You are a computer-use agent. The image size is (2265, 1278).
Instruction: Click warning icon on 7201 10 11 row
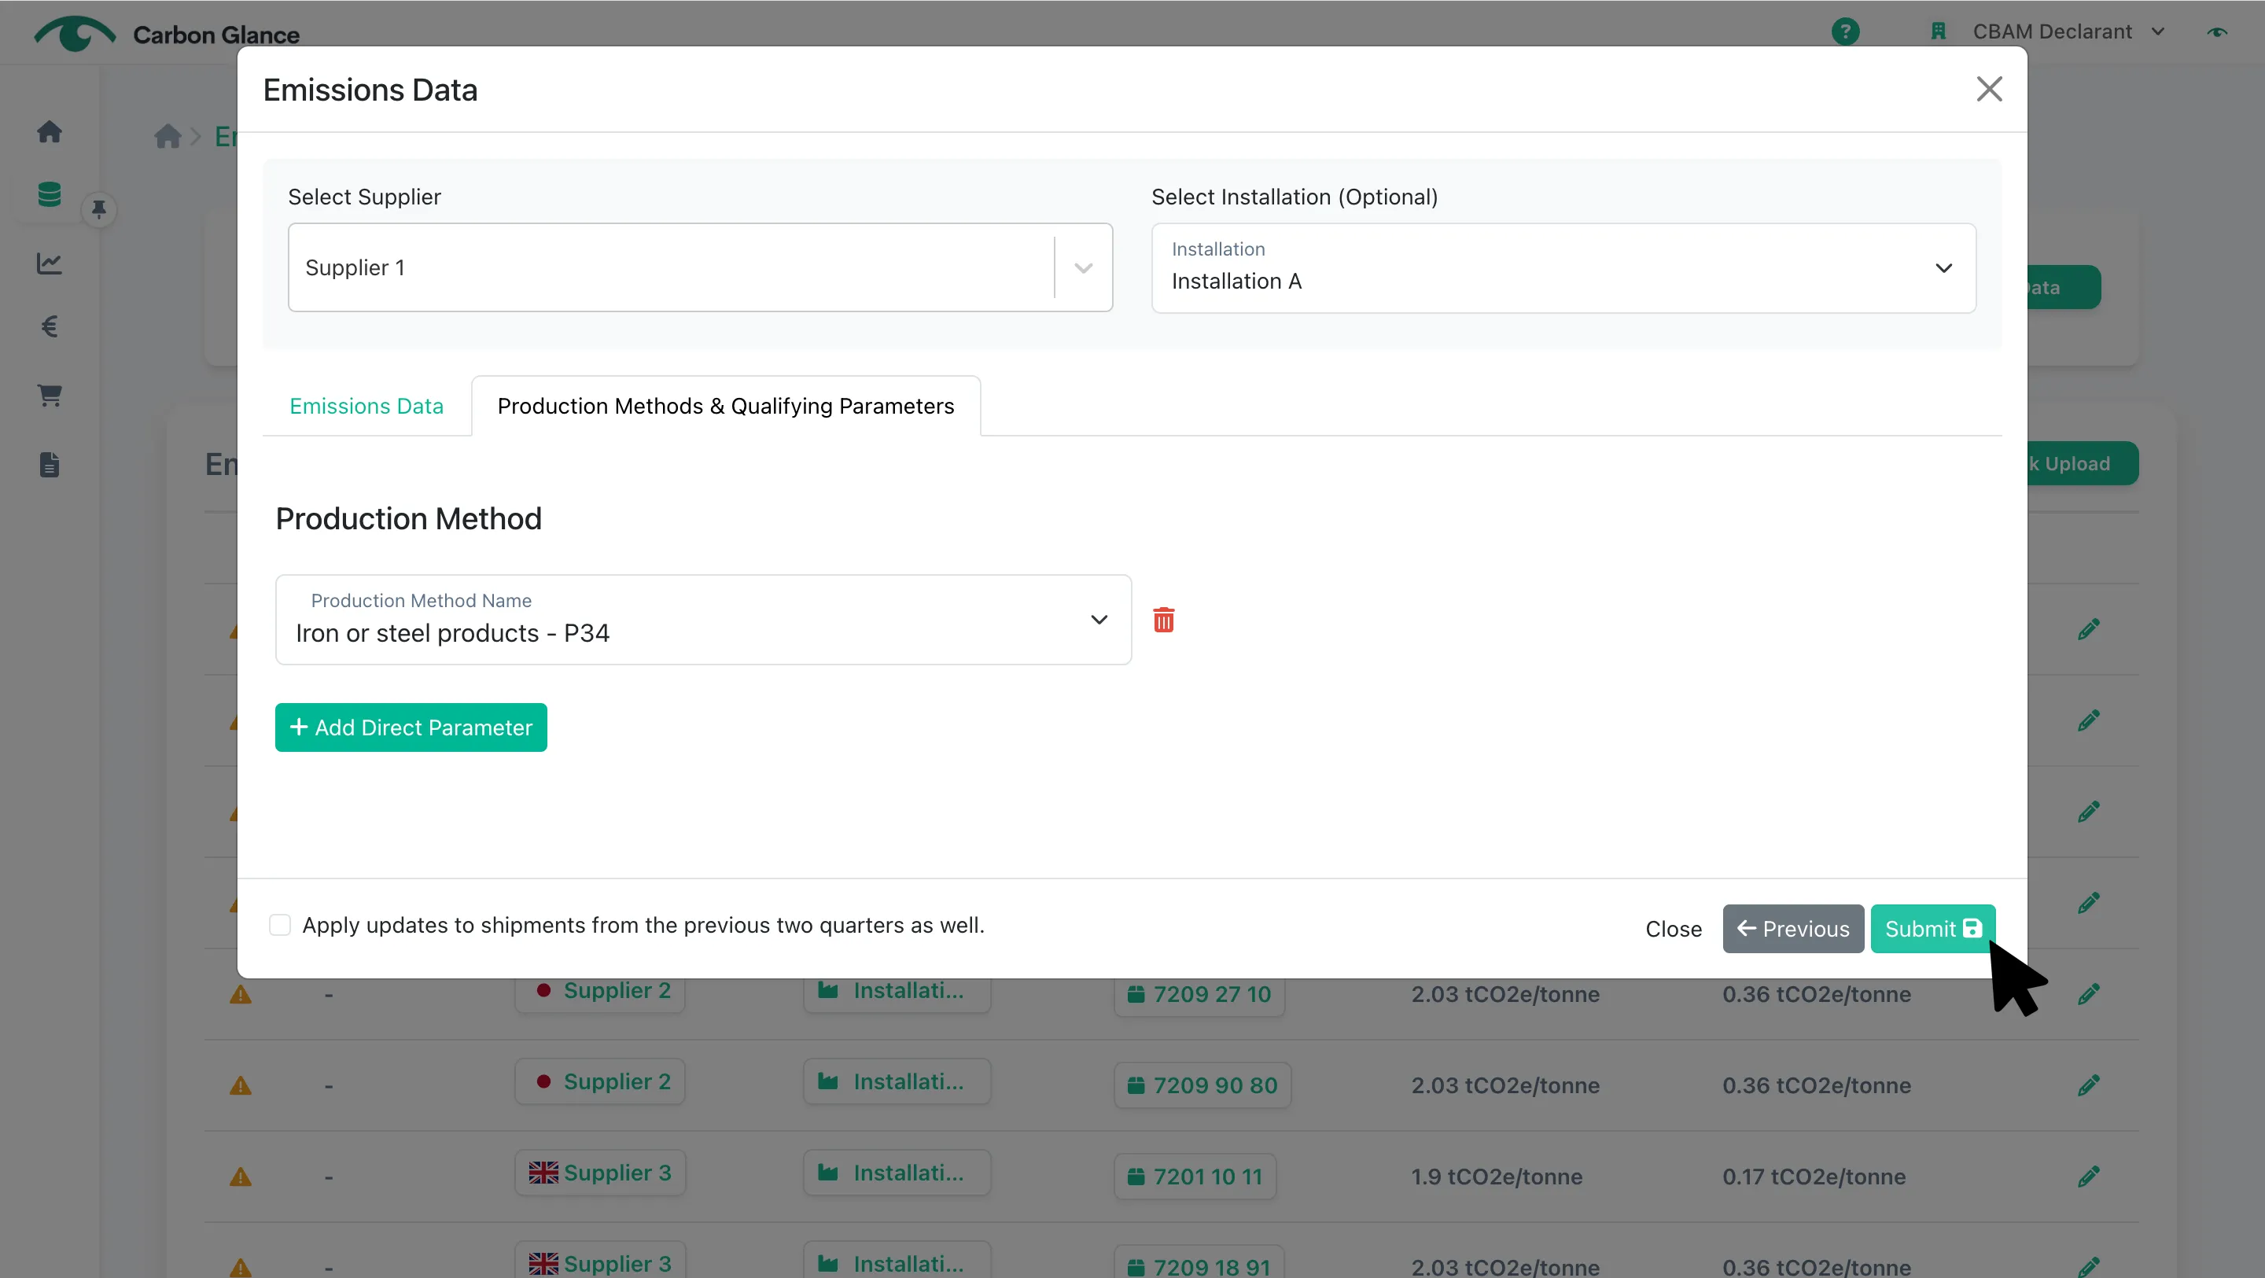pyautogui.click(x=240, y=1178)
